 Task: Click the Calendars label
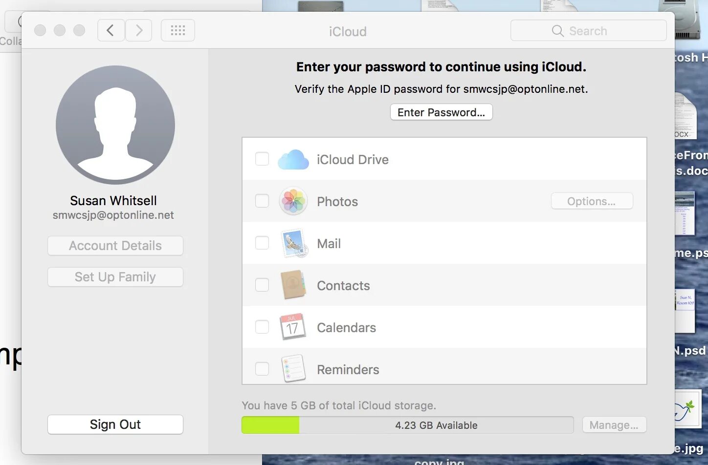click(x=347, y=328)
